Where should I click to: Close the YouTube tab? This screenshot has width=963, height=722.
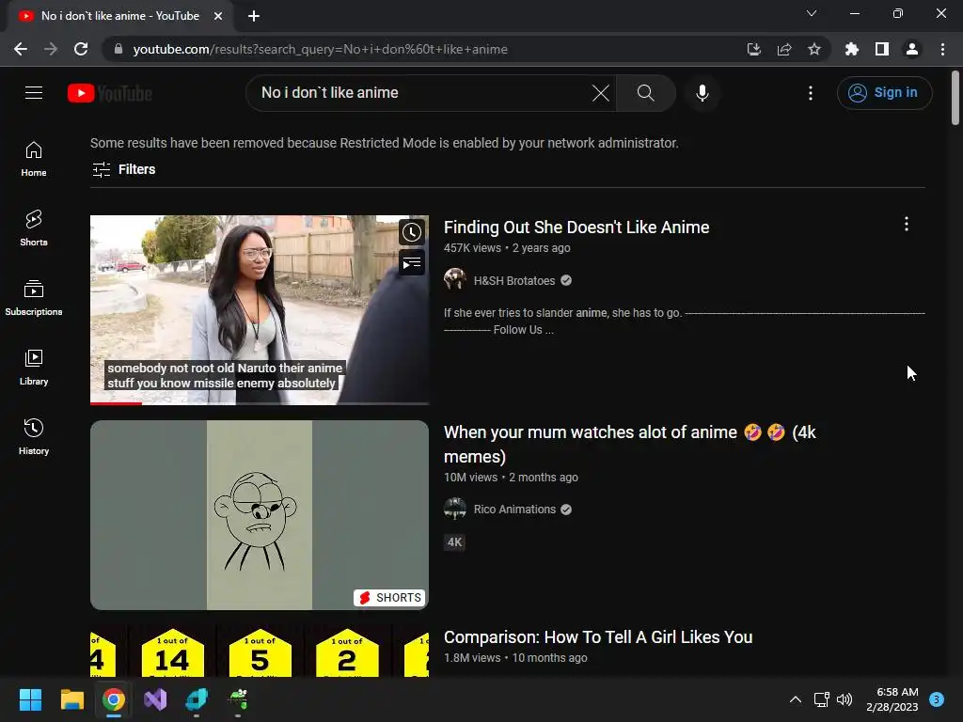(x=218, y=16)
